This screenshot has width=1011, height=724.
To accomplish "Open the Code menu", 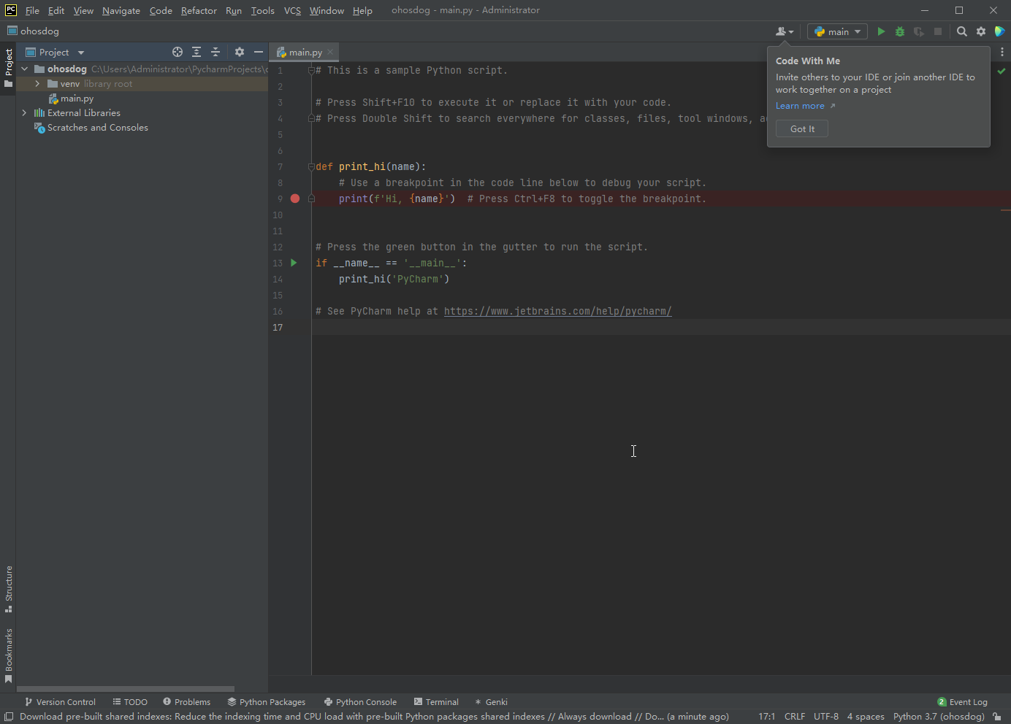I will tap(161, 10).
